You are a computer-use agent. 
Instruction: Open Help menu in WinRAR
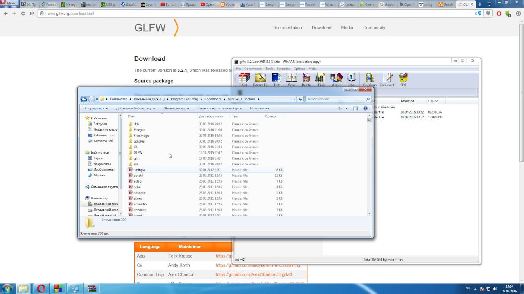coord(312,69)
